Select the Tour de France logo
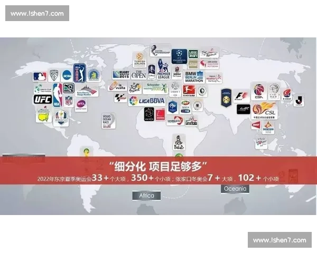Viewport: 317px width, 253px height. (135, 88)
